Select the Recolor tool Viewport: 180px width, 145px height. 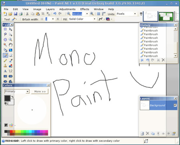[x=10, y=66]
